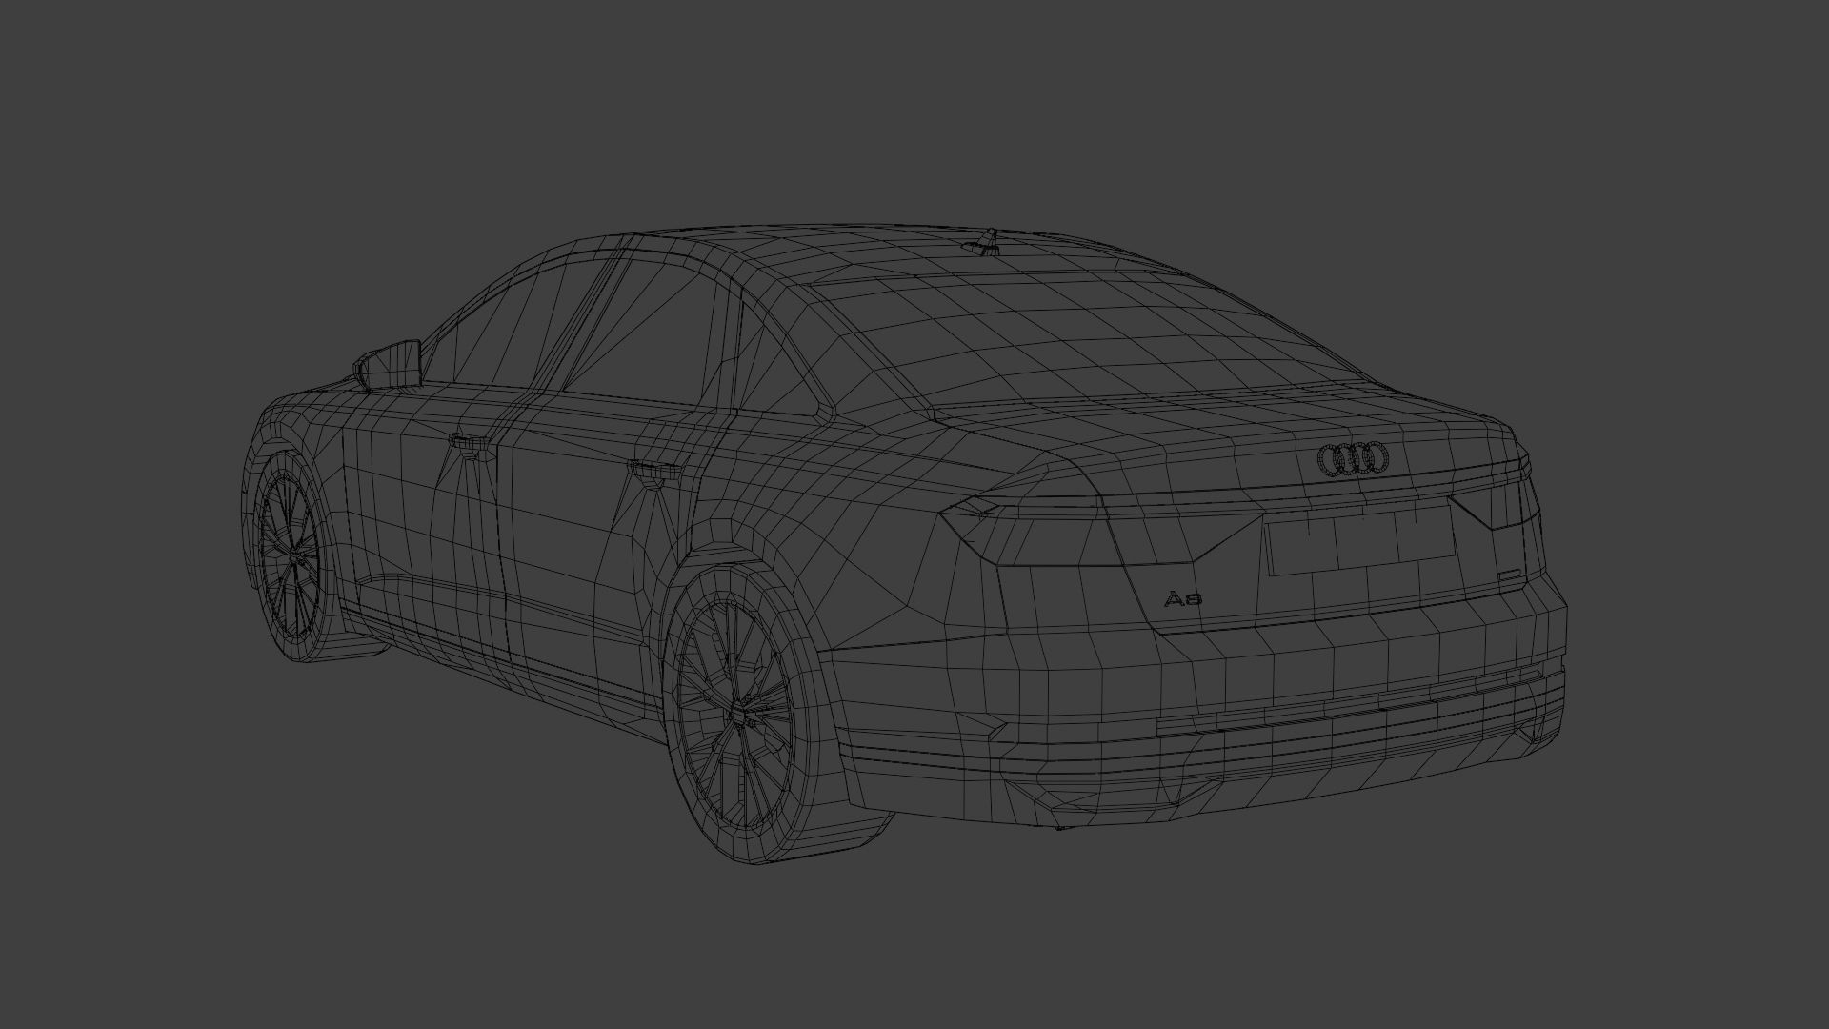Select the rear bumper surface
Screen dimensions: 1829x1029
point(1191,686)
